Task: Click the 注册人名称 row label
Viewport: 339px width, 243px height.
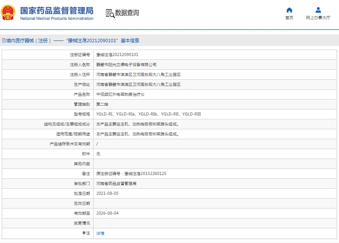Action: pyautogui.click(x=80, y=65)
